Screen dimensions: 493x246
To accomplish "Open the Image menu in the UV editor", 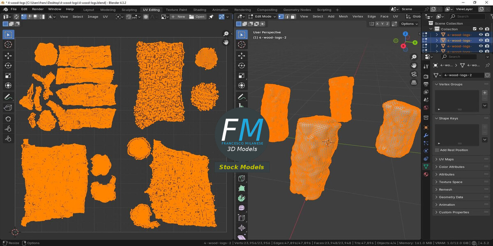I will click(93, 17).
